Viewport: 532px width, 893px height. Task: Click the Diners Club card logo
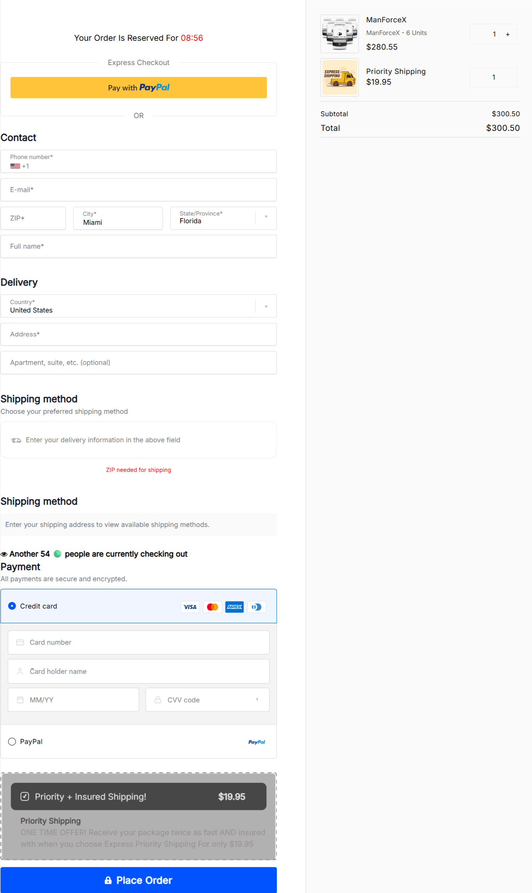point(257,607)
